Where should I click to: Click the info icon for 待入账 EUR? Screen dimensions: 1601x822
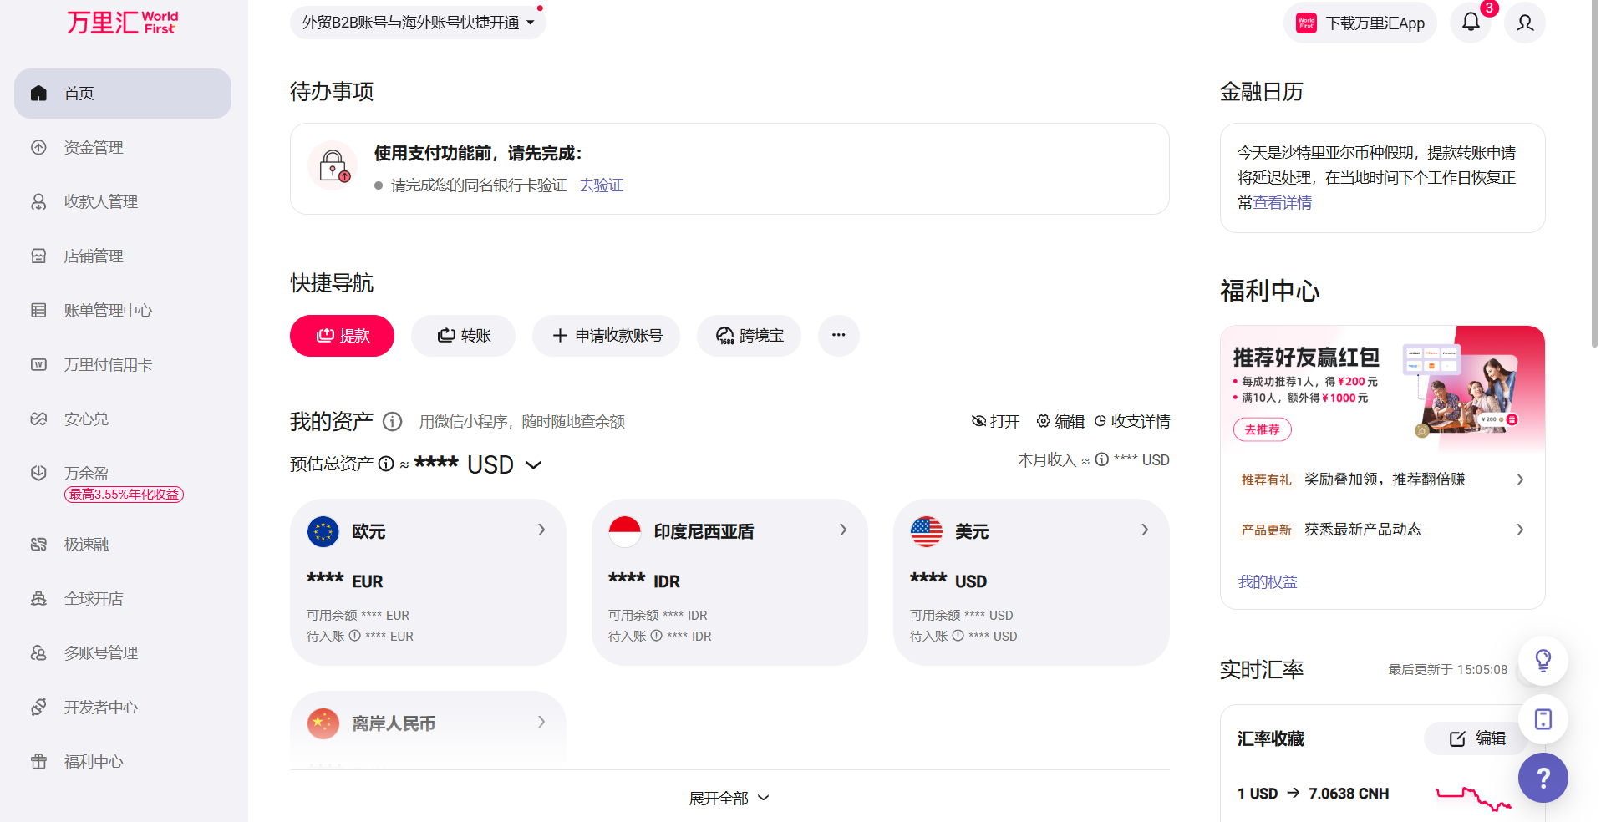click(x=354, y=636)
